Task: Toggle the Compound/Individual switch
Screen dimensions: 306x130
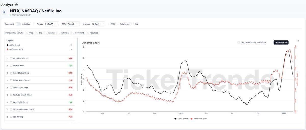Action: click(18, 24)
